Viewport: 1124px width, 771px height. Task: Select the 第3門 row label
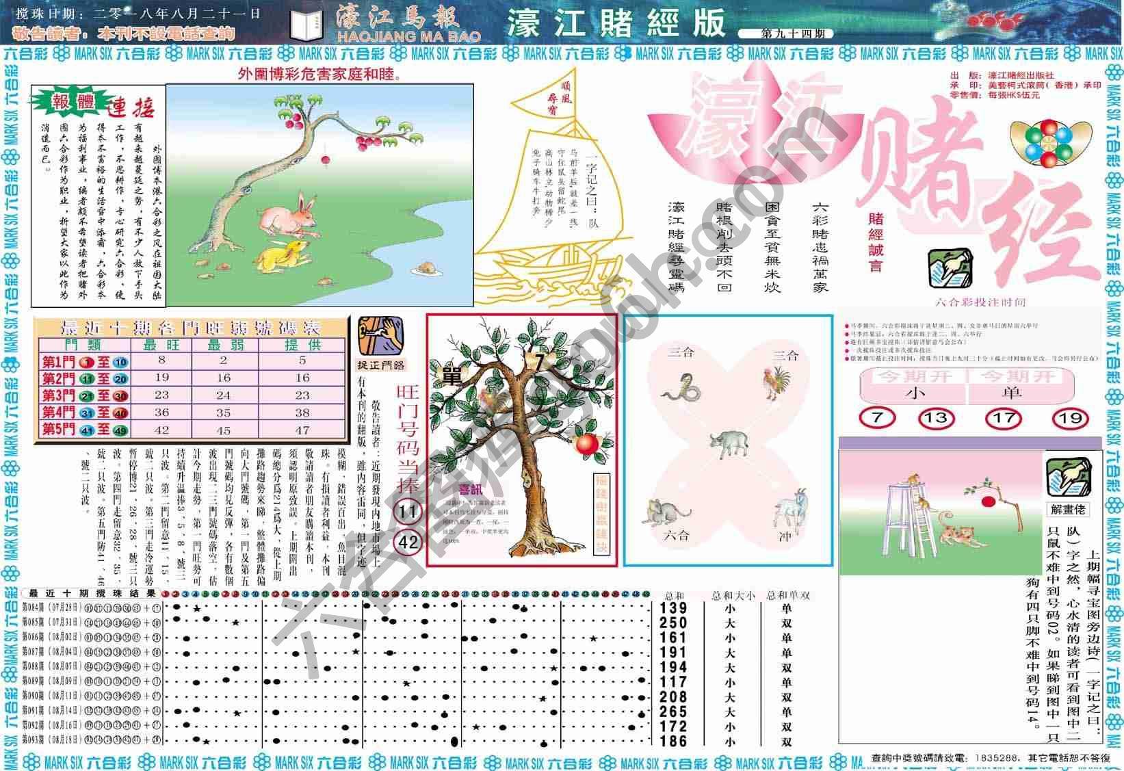[x=85, y=396]
